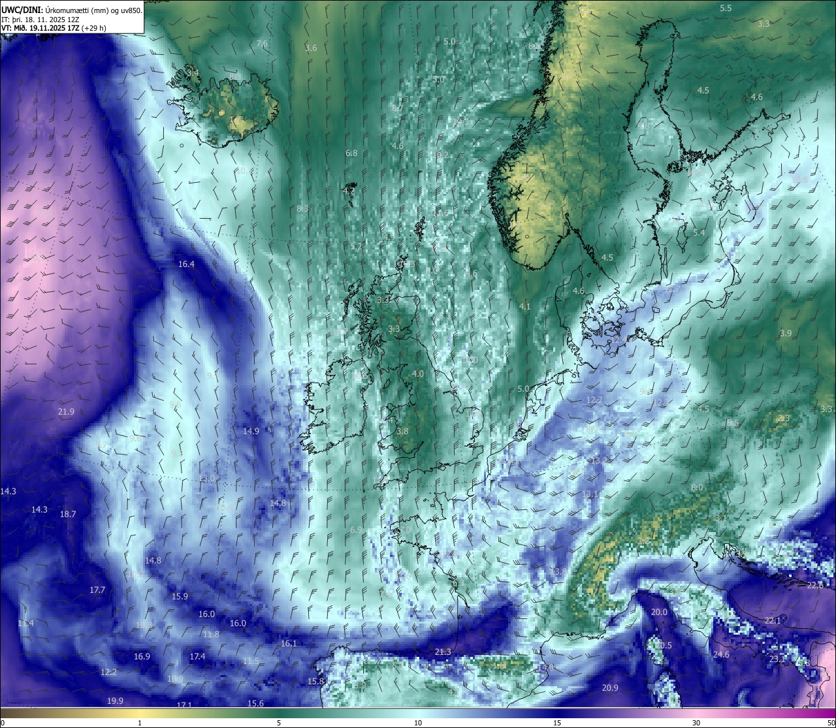
Task: Select the 11.4 value label
Action: pos(25,624)
